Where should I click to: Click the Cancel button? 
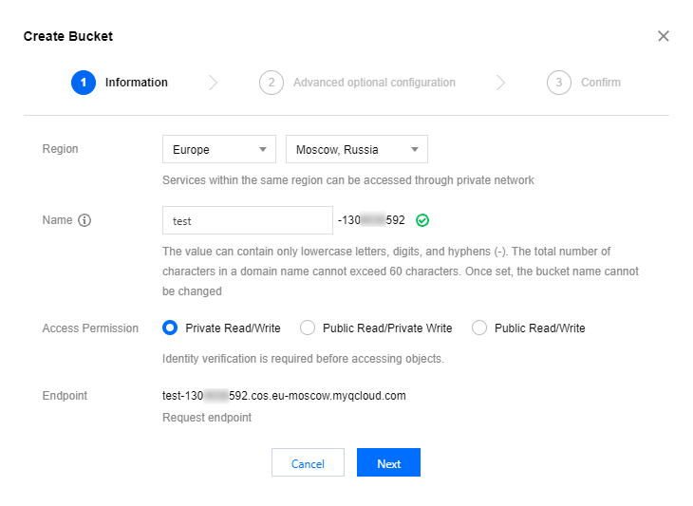click(x=308, y=463)
